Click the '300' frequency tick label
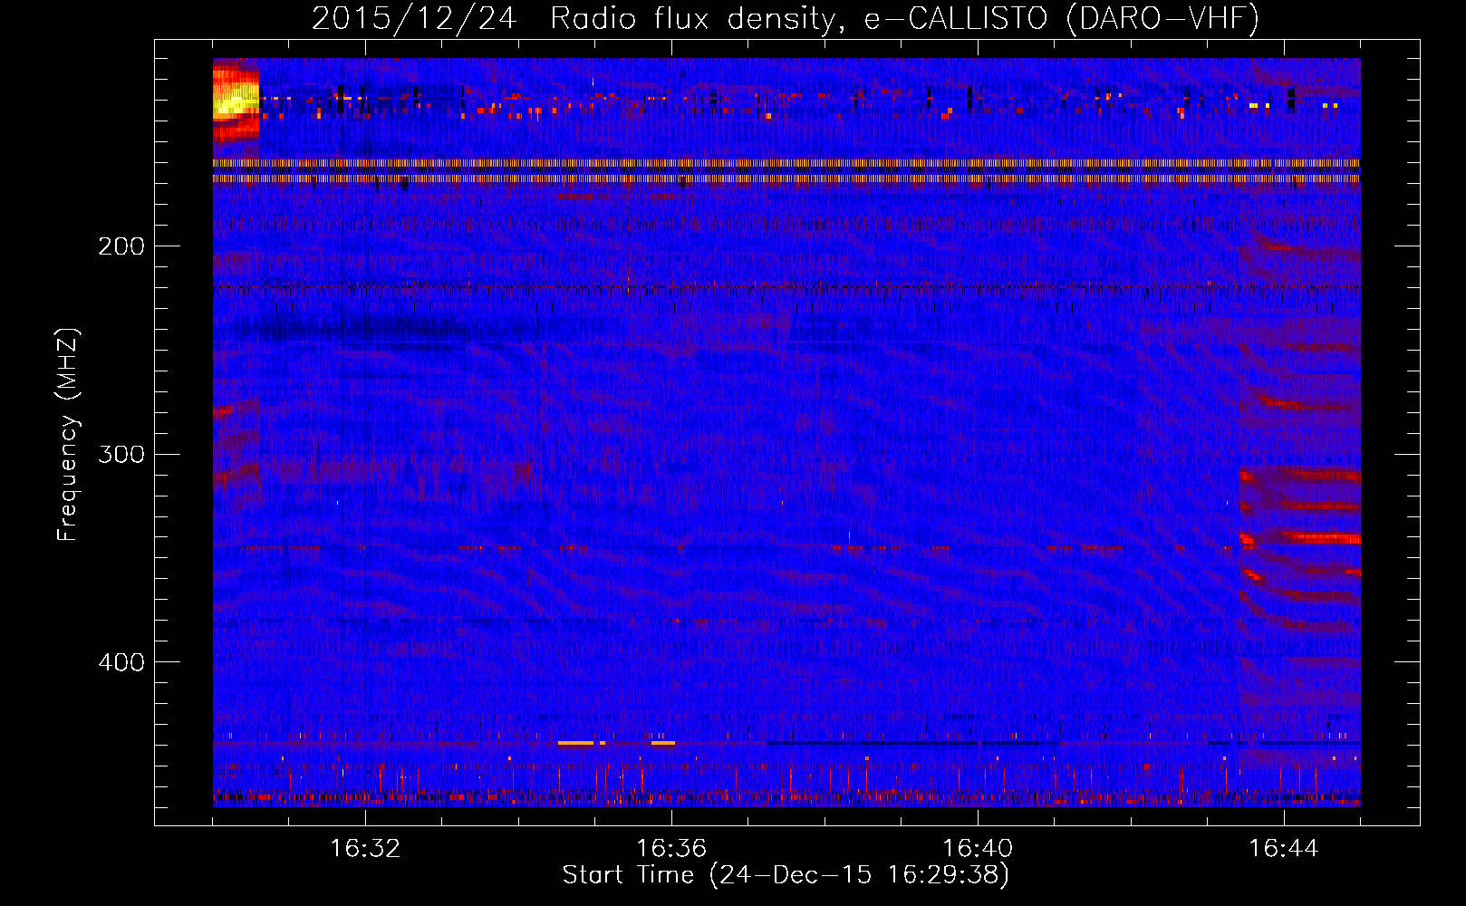The height and width of the screenshot is (906, 1466). coord(121,454)
